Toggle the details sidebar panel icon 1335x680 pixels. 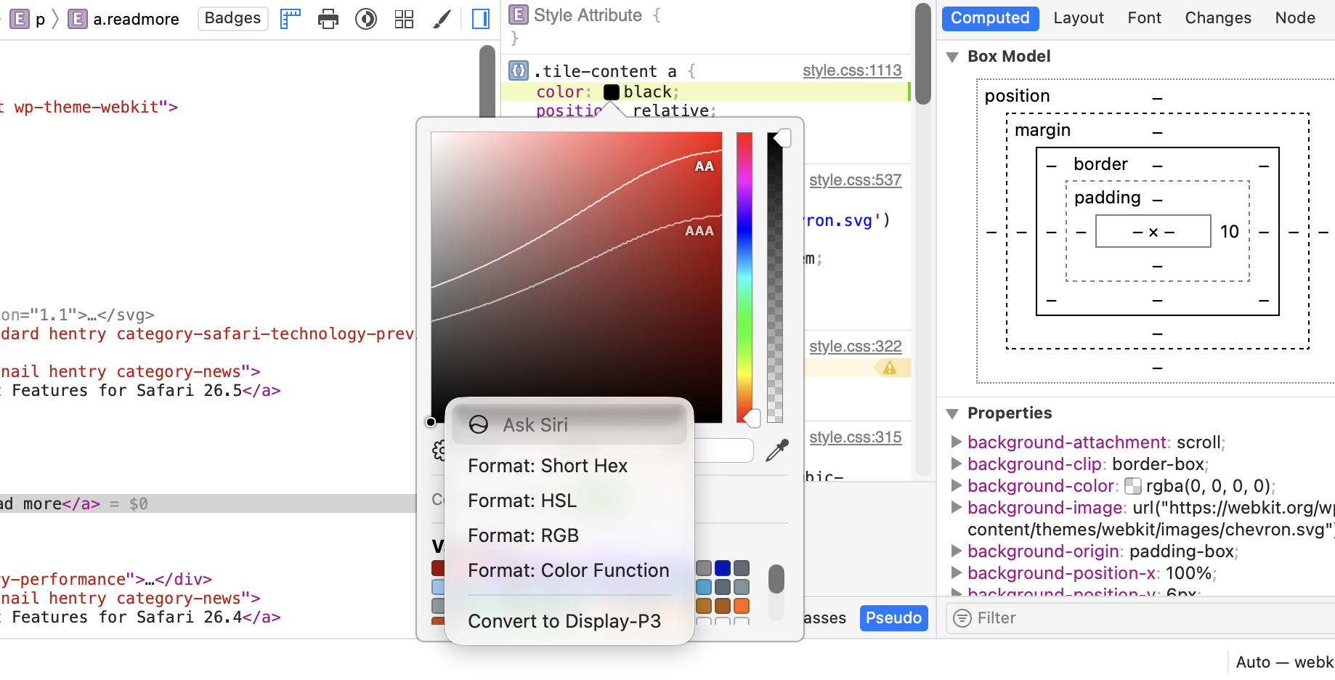(481, 19)
